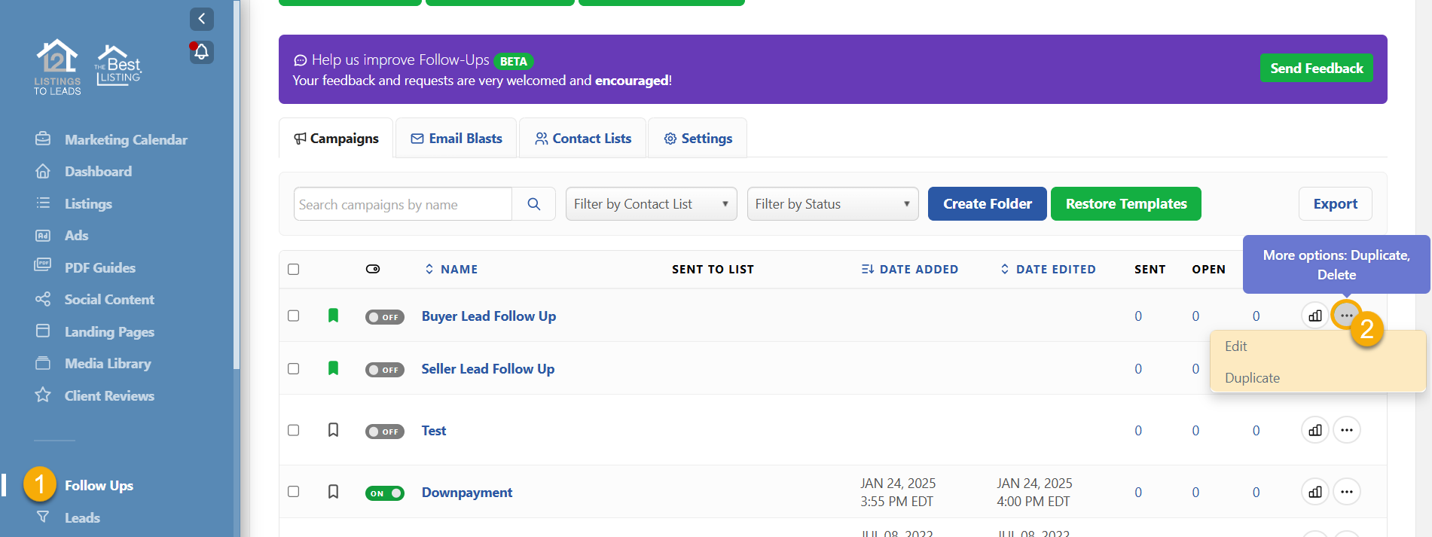
Task: Expand the Filter by Status dropdown
Action: [x=832, y=204]
